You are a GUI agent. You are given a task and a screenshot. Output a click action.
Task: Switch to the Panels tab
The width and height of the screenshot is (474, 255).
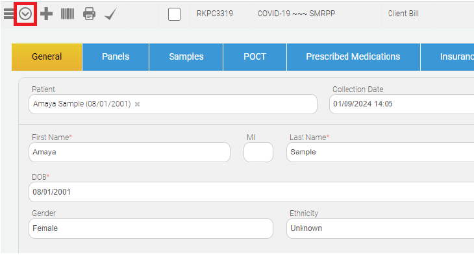116,57
